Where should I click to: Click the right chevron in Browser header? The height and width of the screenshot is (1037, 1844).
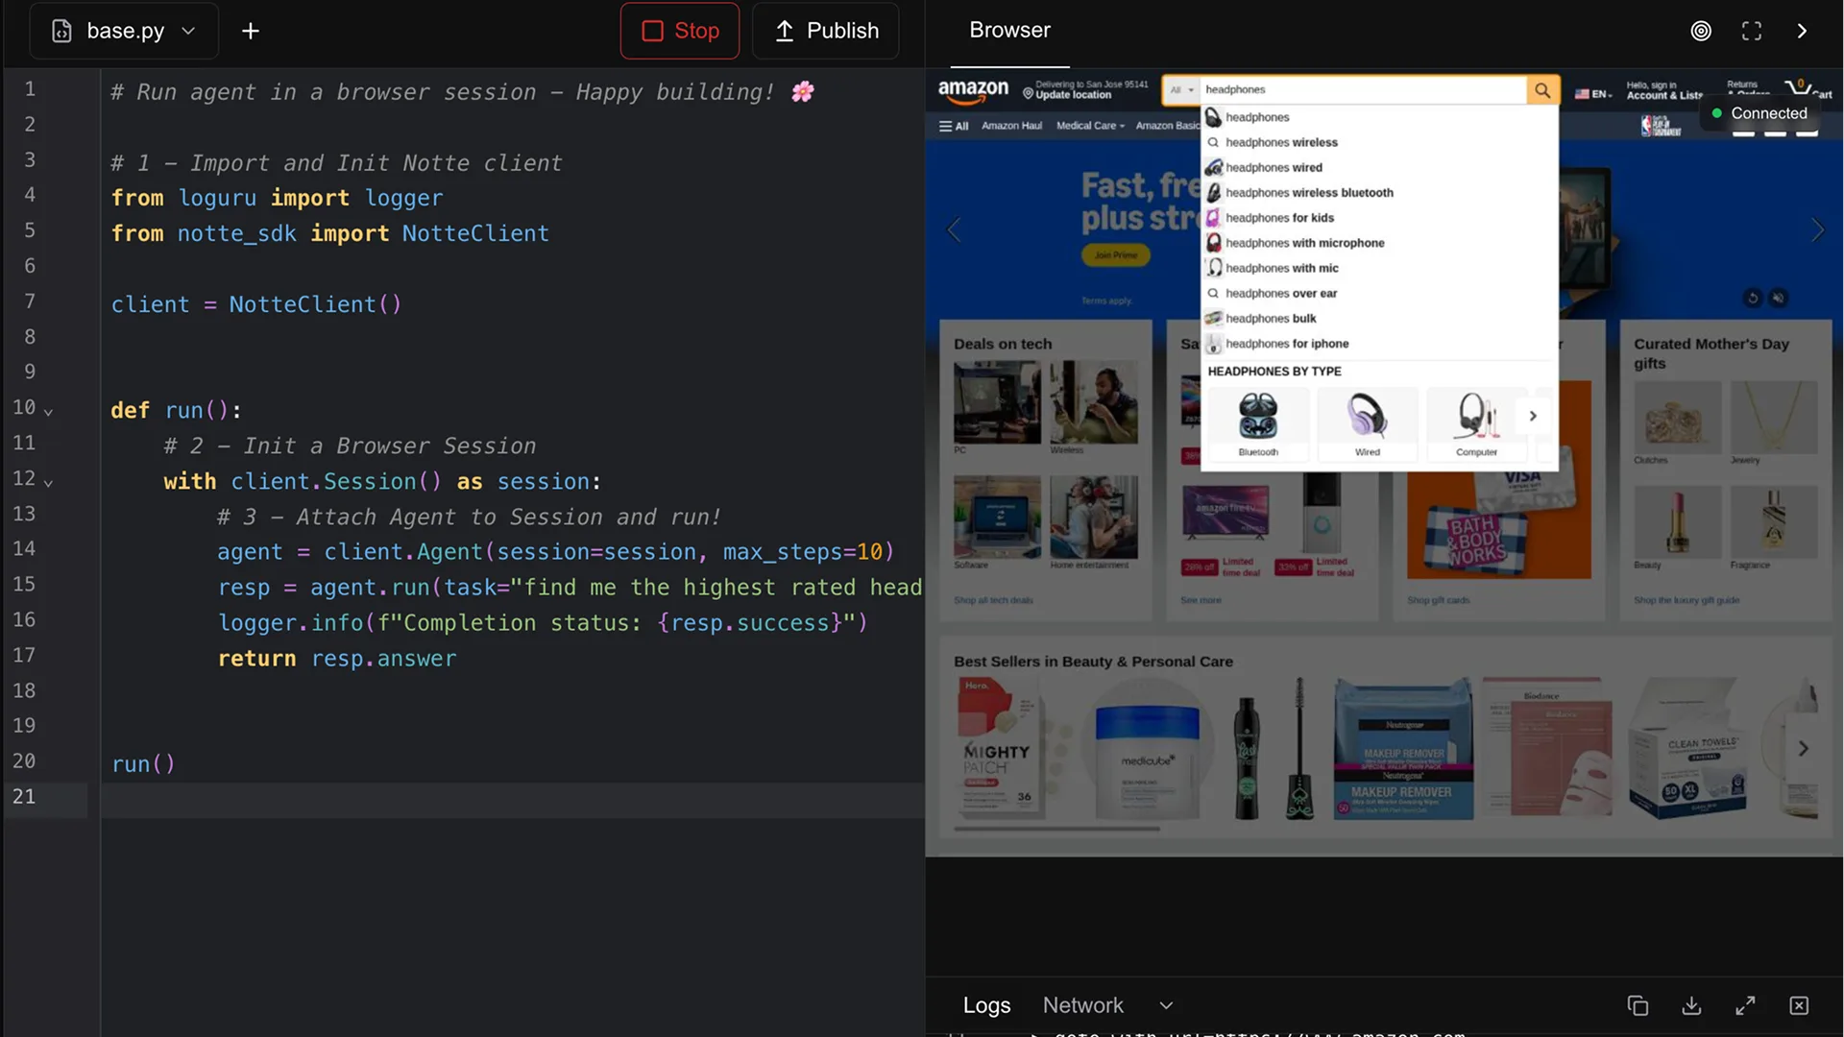point(1803,31)
